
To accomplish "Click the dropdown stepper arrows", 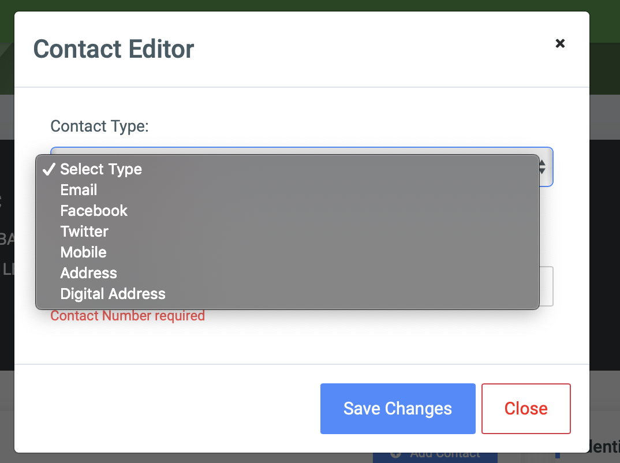I will (x=541, y=167).
